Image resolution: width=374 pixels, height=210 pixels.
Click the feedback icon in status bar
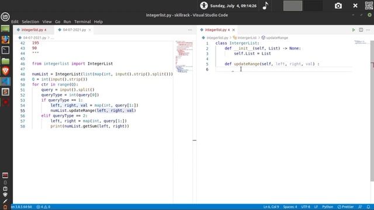click(x=360, y=207)
